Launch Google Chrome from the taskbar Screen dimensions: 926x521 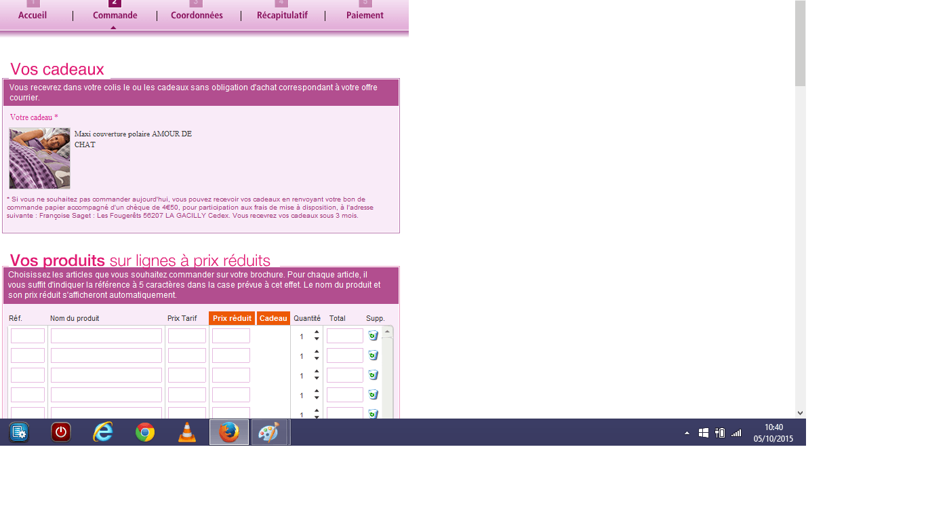pyautogui.click(x=145, y=432)
